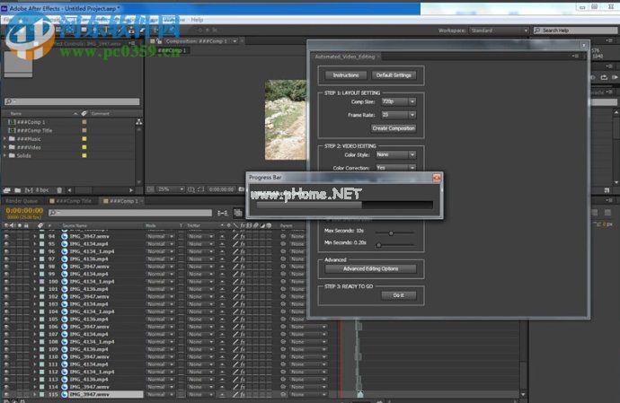Click the composition preview thumbnail image
This screenshot has height=403, width=620.
(x=286, y=119)
